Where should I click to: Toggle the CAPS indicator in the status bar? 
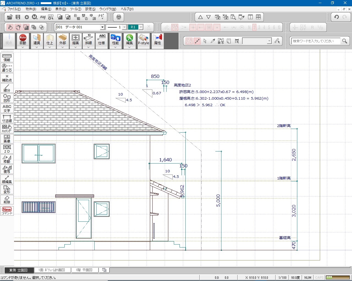tap(319, 277)
